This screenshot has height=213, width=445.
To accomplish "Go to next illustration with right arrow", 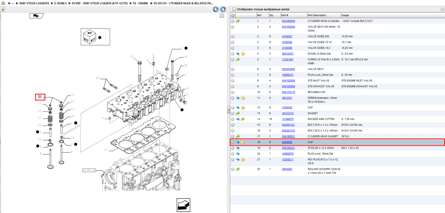I will click(x=223, y=9).
